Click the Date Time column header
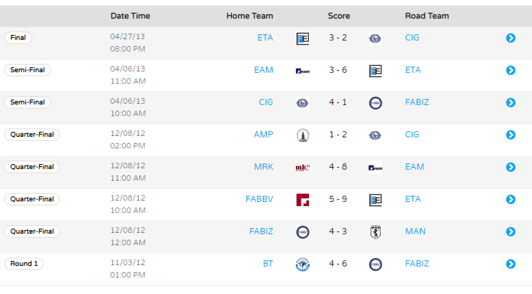532x294 pixels. click(130, 16)
